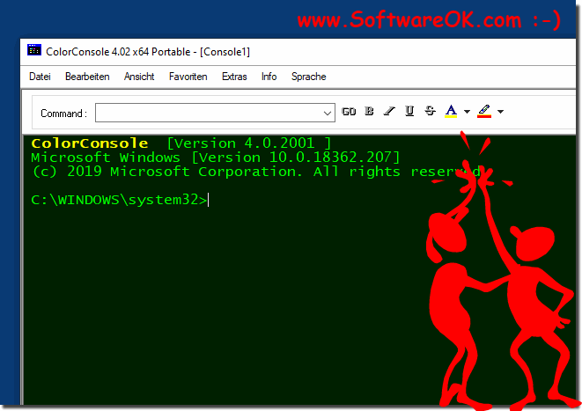Expand the font color dropdown arrow

click(467, 112)
